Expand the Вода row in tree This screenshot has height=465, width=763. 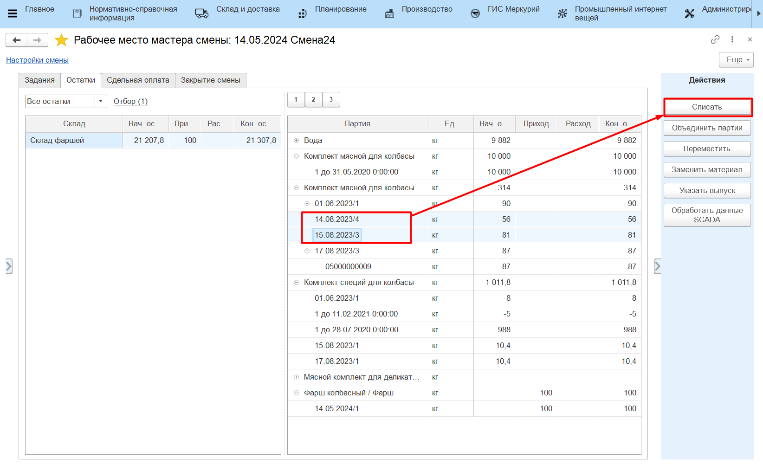pyautogui.click(x=296, y=141)
